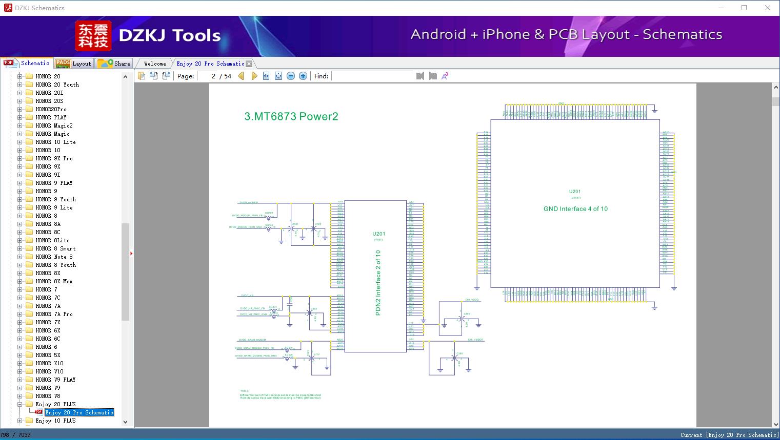Select Enjoy 20 Pro Schematic file

pos(79,412)
